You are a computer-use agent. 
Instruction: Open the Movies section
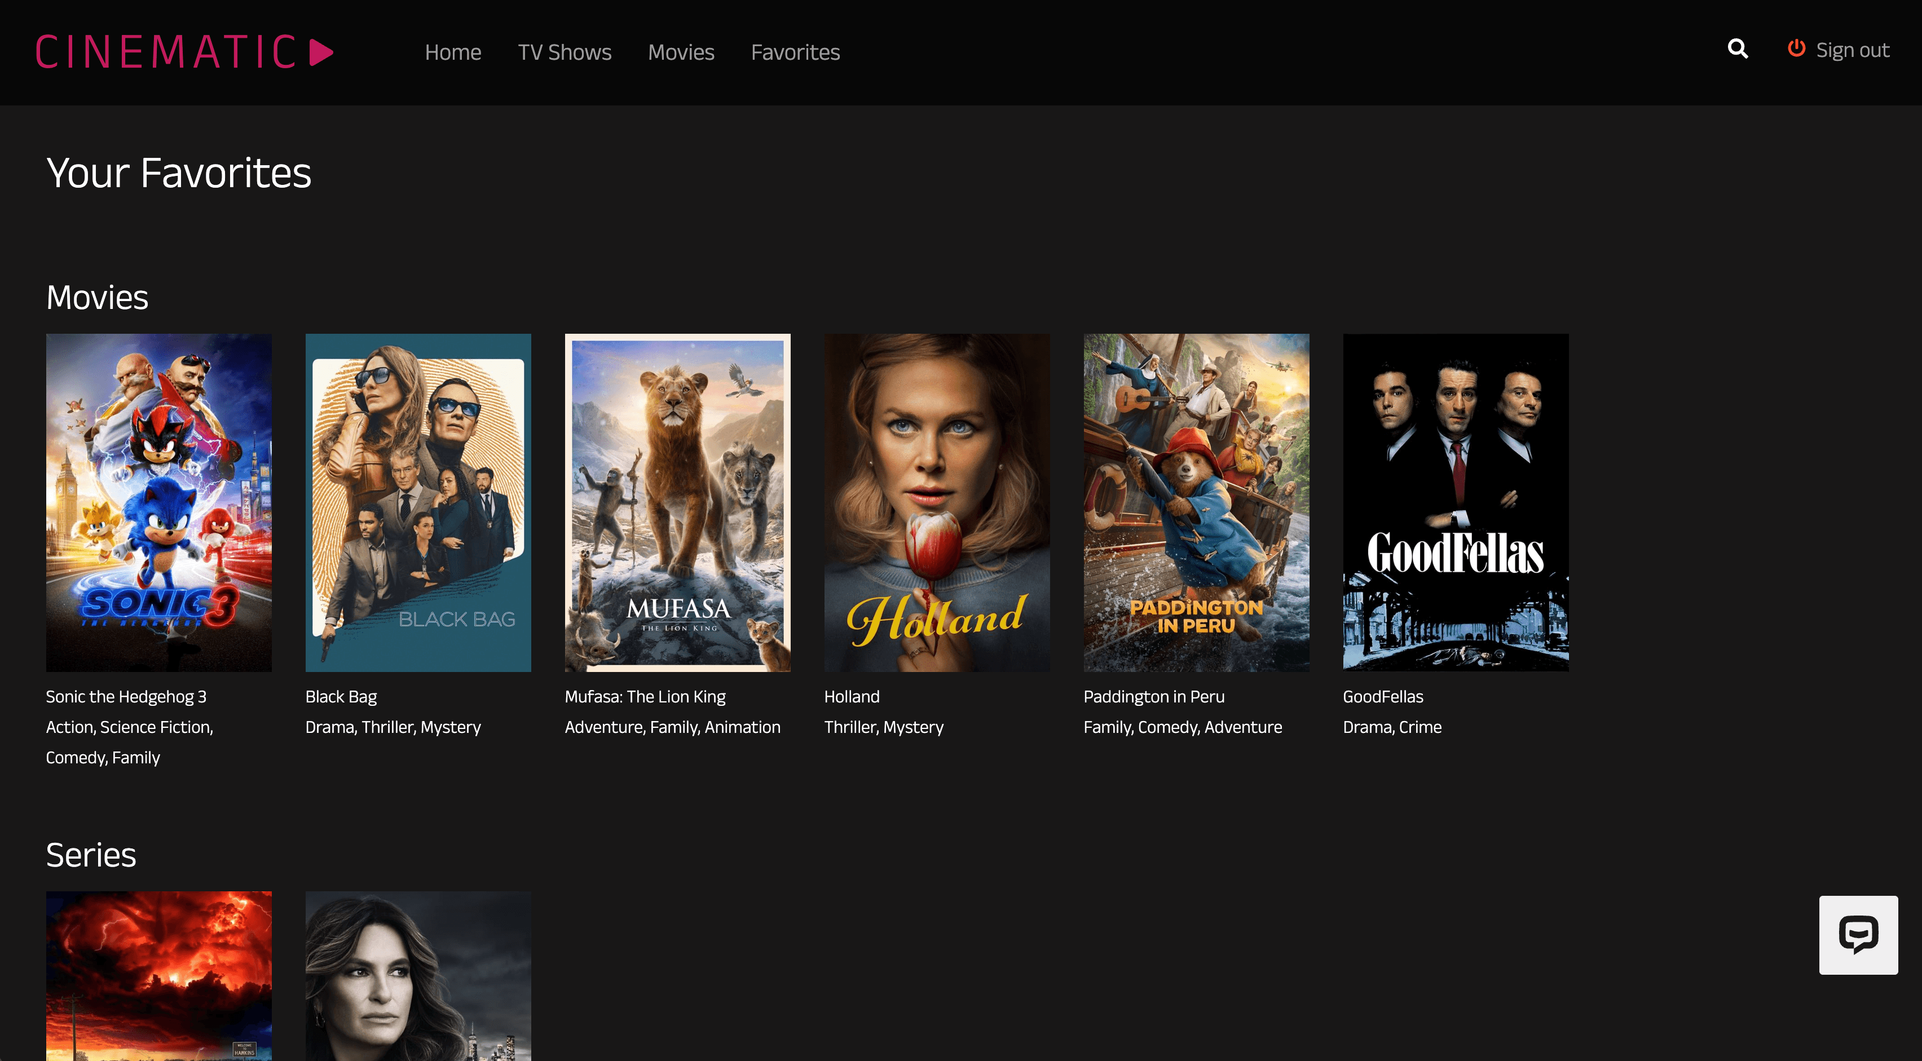681,52
